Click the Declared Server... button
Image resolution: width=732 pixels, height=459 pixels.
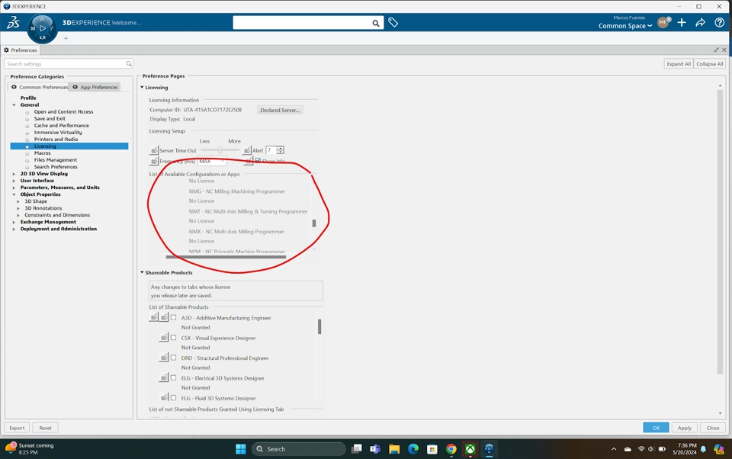pos(280,110)
